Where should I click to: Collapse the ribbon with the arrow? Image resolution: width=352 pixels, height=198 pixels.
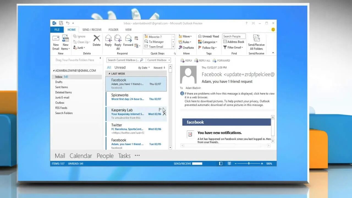click(x=273, y=53)
